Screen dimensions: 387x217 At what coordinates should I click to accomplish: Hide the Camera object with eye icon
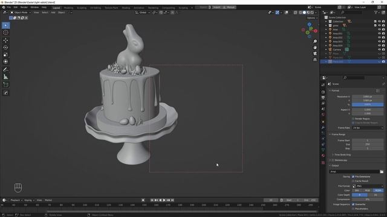pos(379,49)
